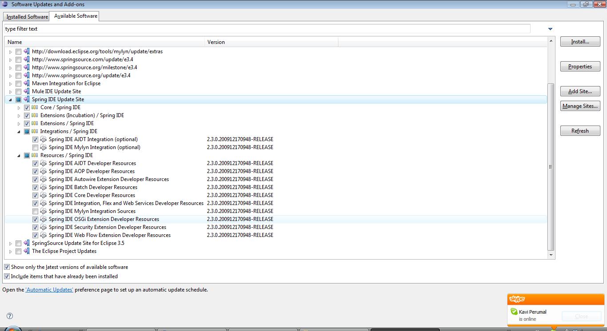Click the Install... button
The image size is (607, 331).
tap(580, 42)
